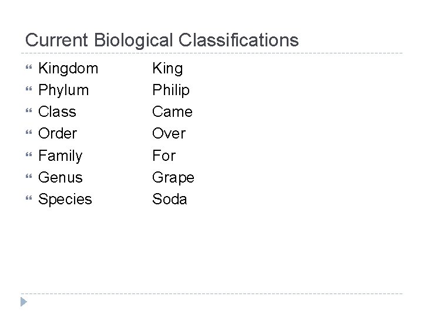Click the mnemonic word Soda
The height and width of the screenshot is (317, 423).
169,200
